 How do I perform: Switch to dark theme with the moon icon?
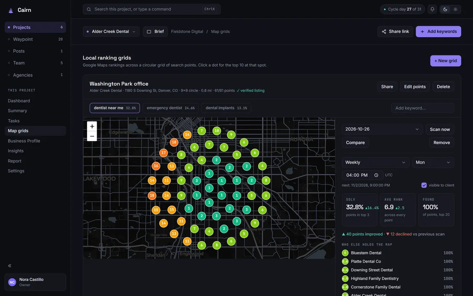tap(445, 9)
